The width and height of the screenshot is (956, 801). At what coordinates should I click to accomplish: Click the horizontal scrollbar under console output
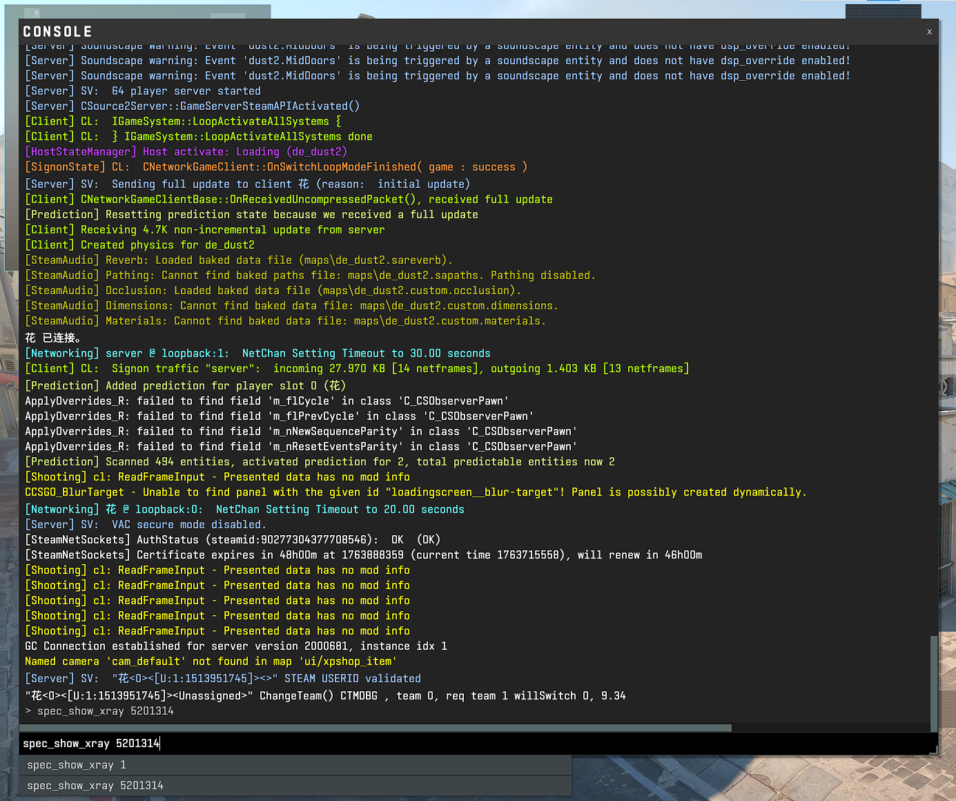pyautogui.click(x=375, y=728)
